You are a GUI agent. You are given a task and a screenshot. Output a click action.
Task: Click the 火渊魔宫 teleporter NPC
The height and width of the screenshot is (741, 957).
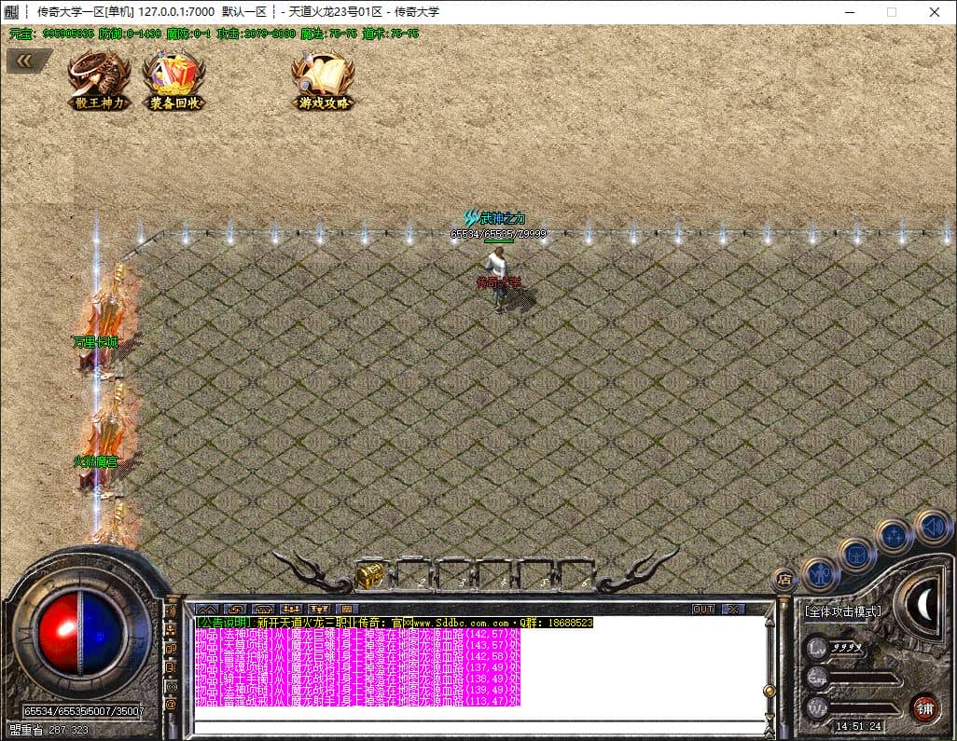click(x=105, y=440)
